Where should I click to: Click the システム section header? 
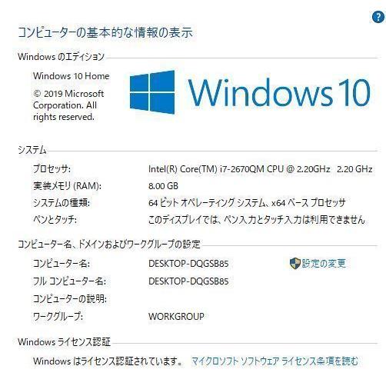click(x=32, y=150)
